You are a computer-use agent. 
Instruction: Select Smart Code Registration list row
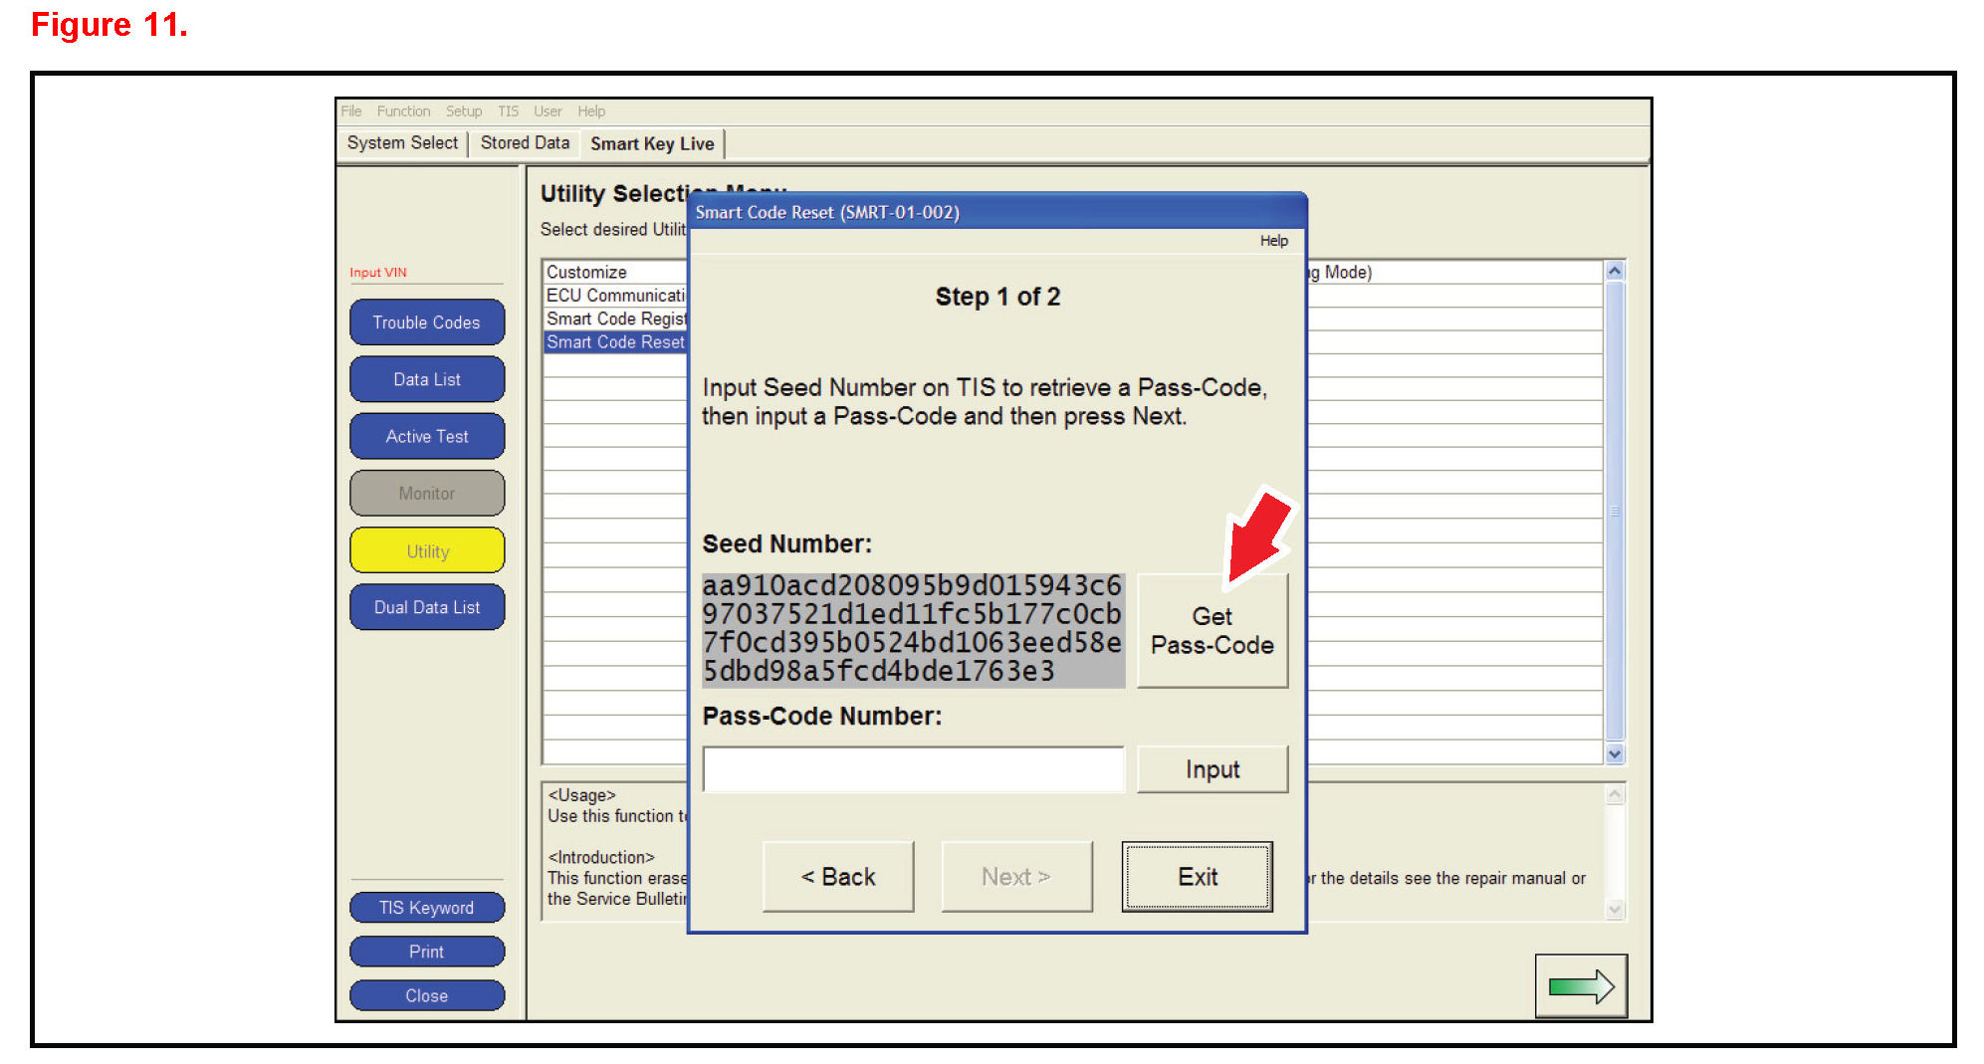615,319
